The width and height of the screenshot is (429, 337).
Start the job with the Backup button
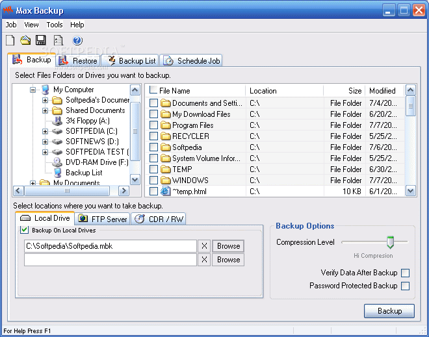coord(389,311)
